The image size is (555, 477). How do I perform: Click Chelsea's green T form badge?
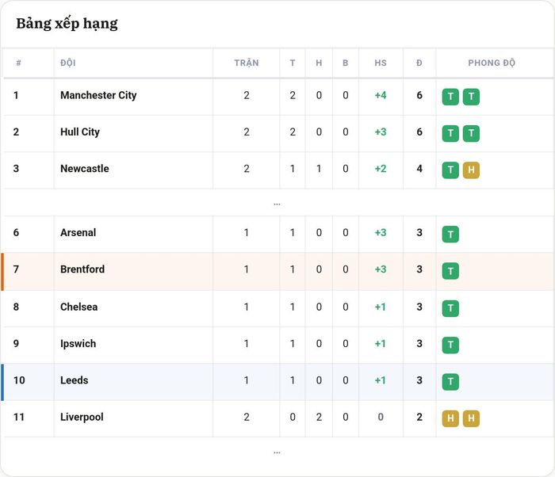coord(450,308)
